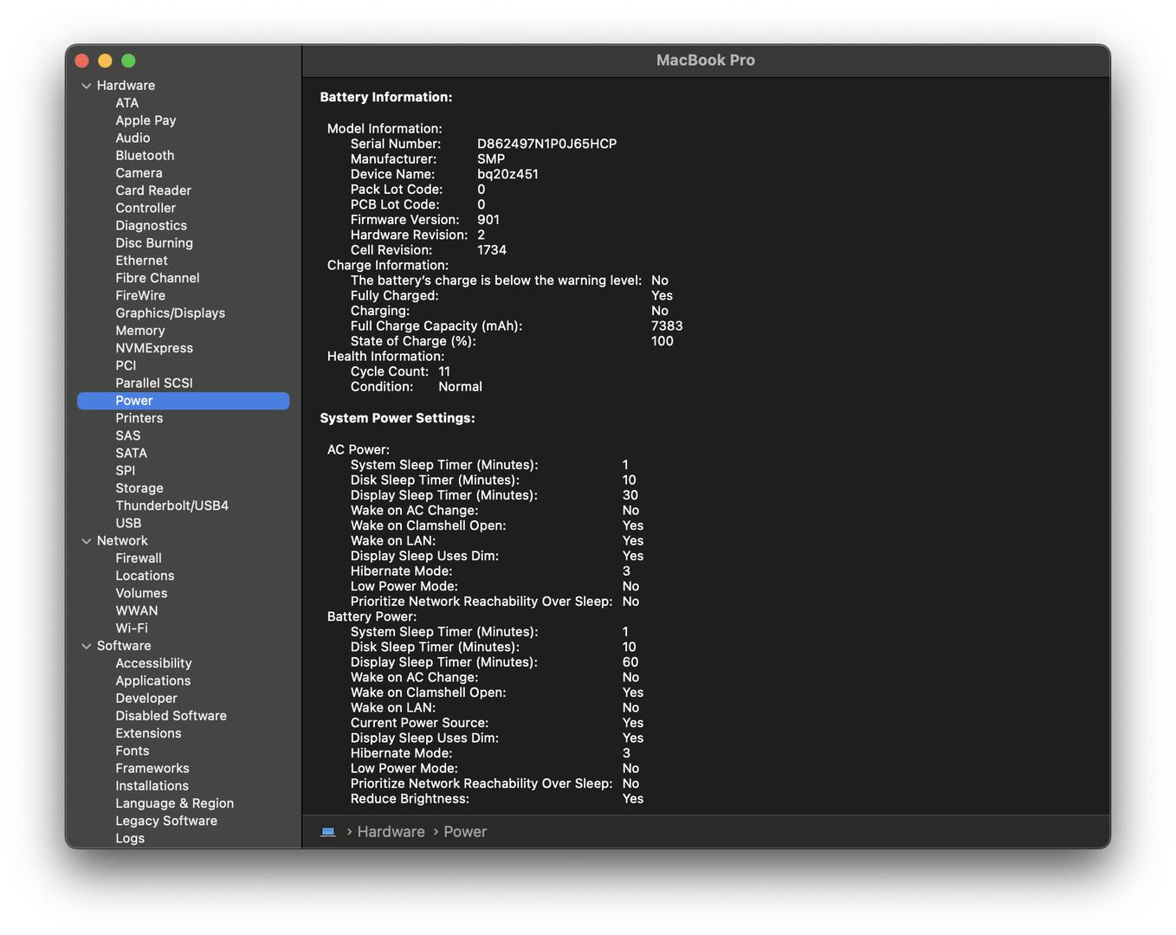Open Locations under Network

point(145,576)
